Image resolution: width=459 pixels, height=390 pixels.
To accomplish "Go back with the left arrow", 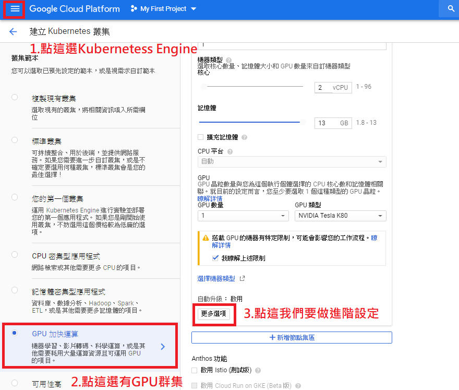I will [13, 31].
